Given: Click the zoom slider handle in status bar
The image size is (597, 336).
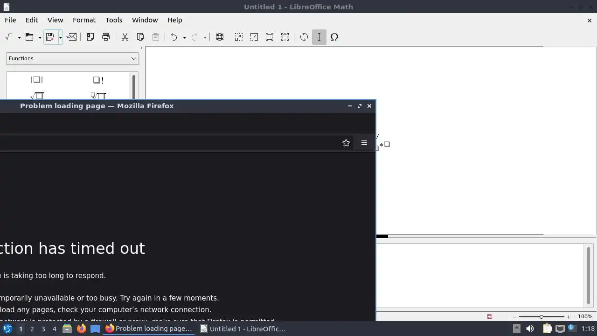Looking at the screenshot, I should 541,317.
